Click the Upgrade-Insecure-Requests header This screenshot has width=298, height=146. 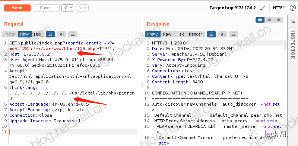tap(45, 121)
